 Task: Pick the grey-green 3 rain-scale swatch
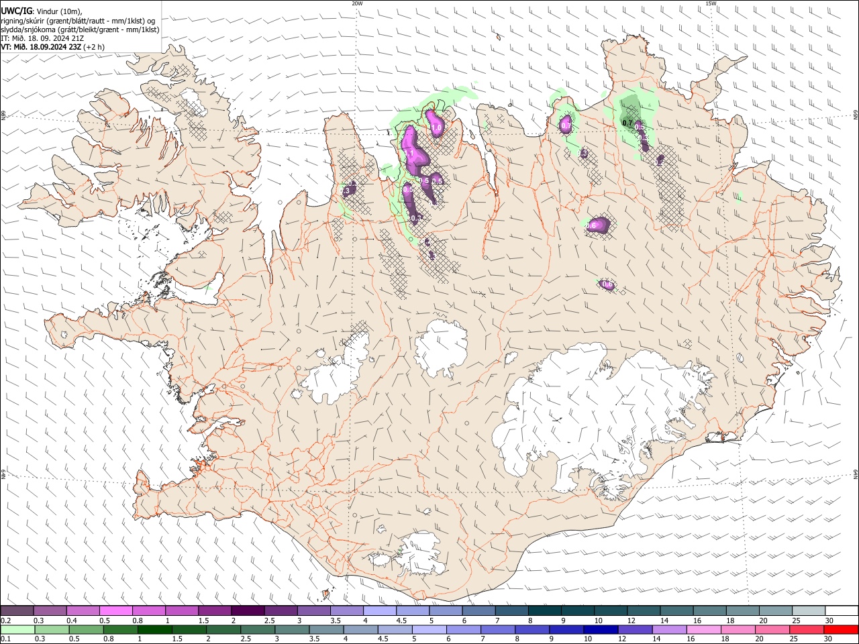coord(292,629)
